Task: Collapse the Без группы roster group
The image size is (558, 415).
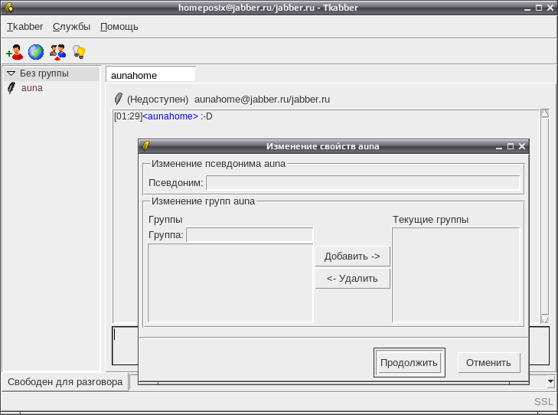Action: tap(11, 74)
